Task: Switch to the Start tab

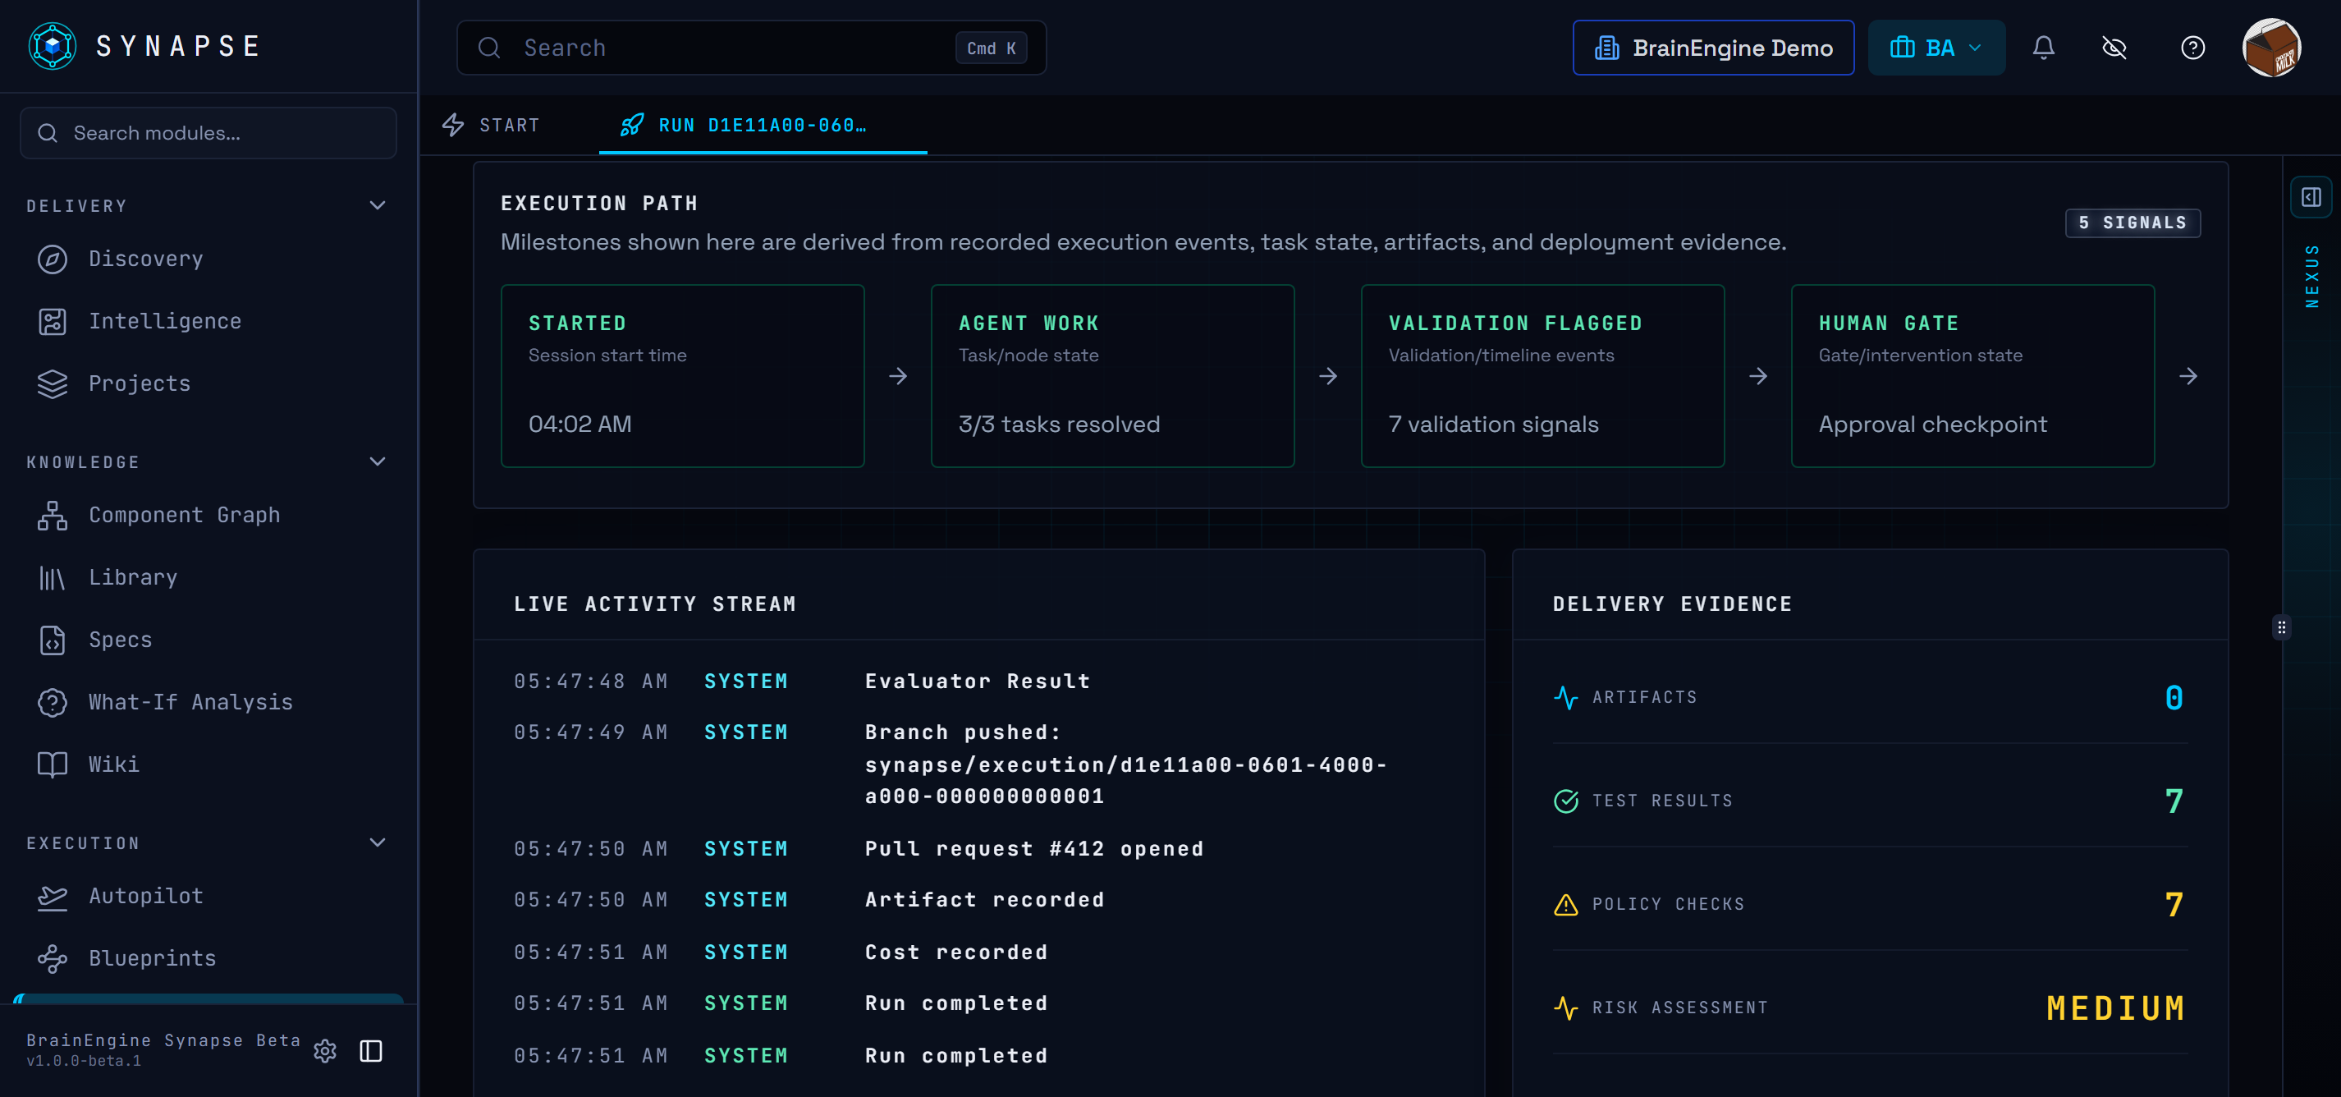Action: coord(492,126)
